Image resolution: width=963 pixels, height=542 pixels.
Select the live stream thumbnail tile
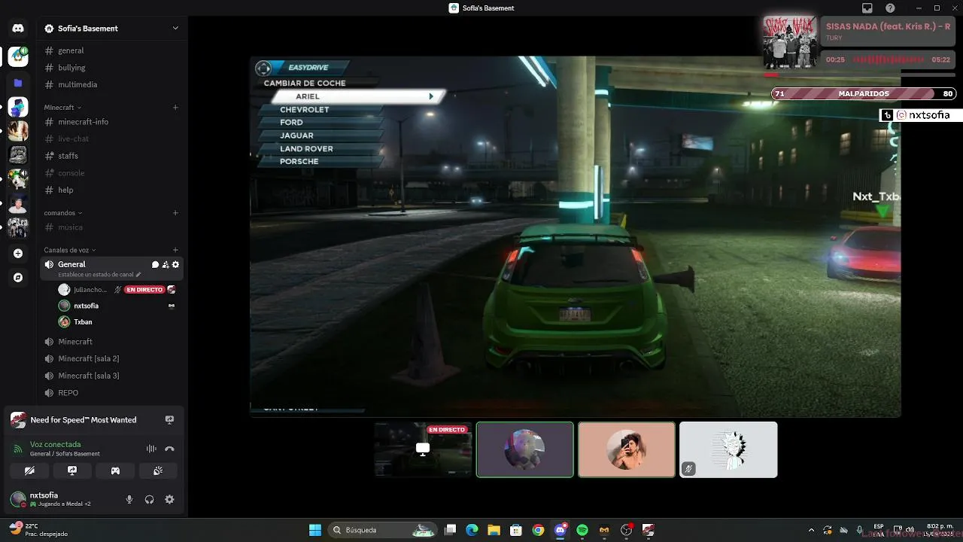coord(423,449)
